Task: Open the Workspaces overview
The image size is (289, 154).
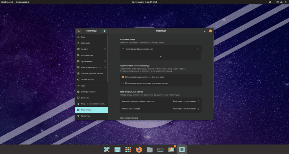Action: click(7, 2)
